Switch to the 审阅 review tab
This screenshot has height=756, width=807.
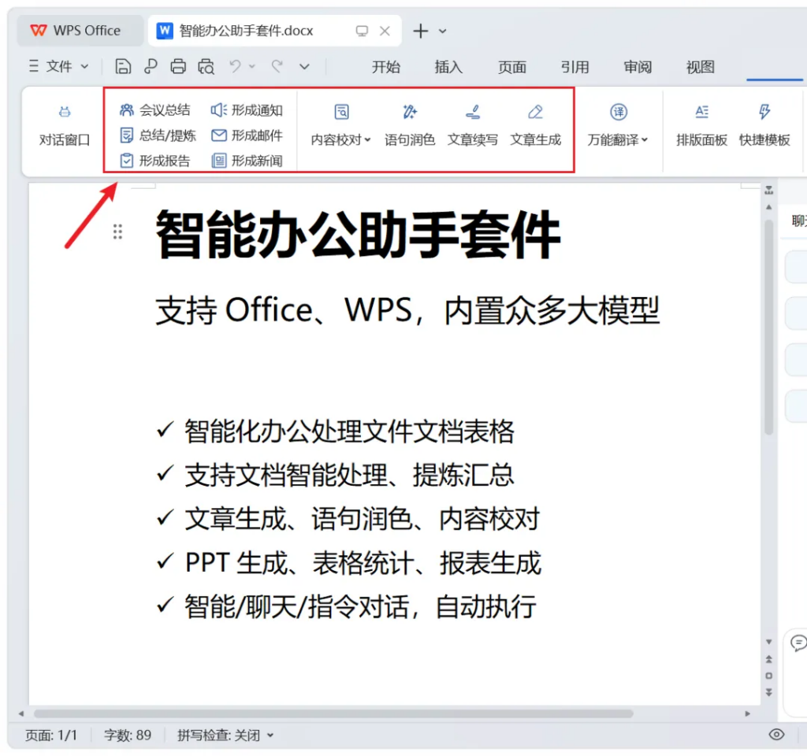[638, 67]
